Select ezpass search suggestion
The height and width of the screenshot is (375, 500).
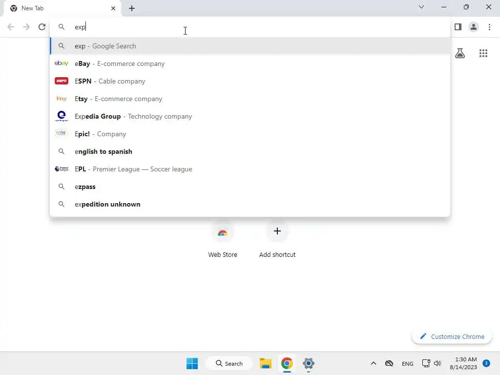point(250,187)
